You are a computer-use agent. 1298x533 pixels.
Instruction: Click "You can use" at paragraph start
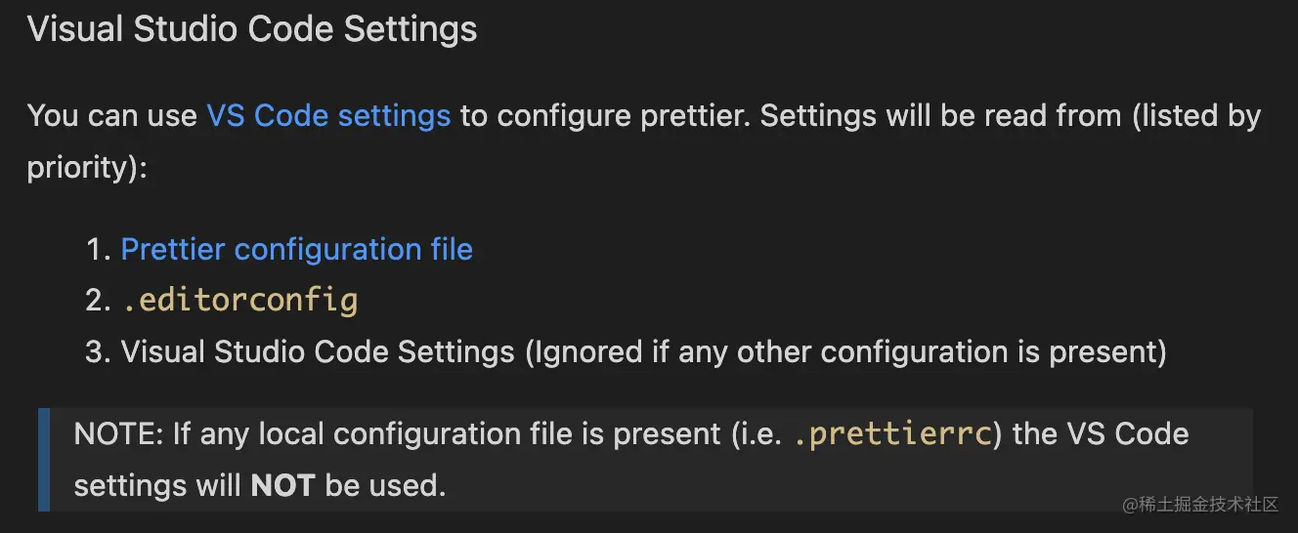pyautogui.click(x=111, y=116)
